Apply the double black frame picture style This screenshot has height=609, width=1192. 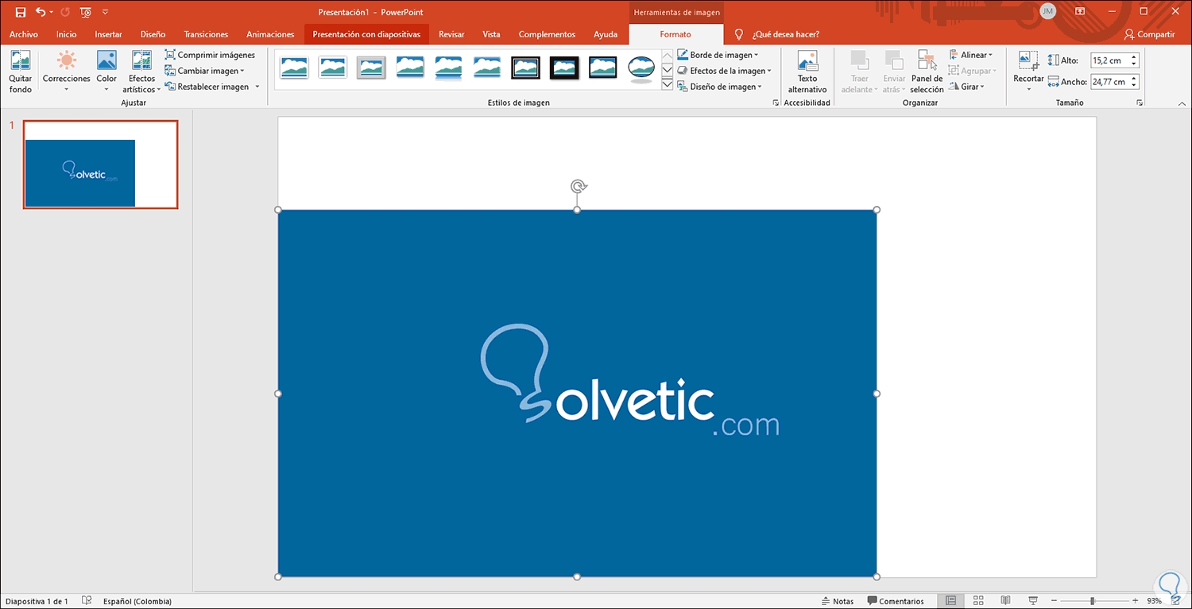pos(526,68)
